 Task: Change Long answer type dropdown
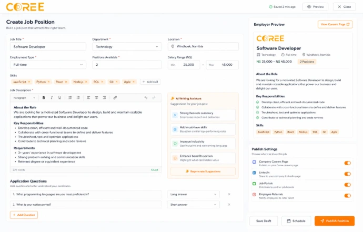pos(194,194)
